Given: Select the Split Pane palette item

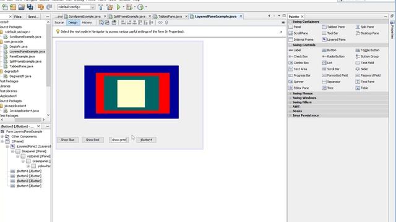Looking at the screenshot, I should click(x=364, y=27).
